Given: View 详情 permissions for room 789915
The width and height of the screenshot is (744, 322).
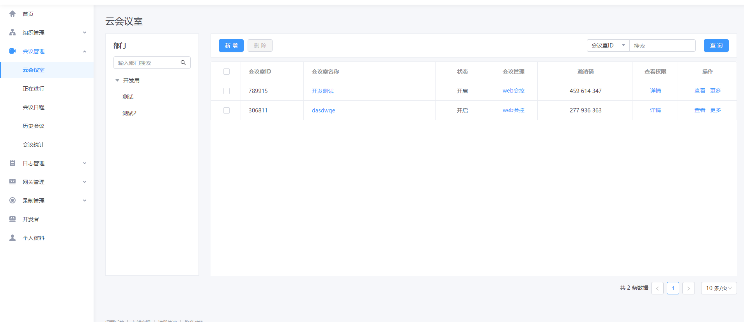Looking at the screenshot, I should (655, 91).
